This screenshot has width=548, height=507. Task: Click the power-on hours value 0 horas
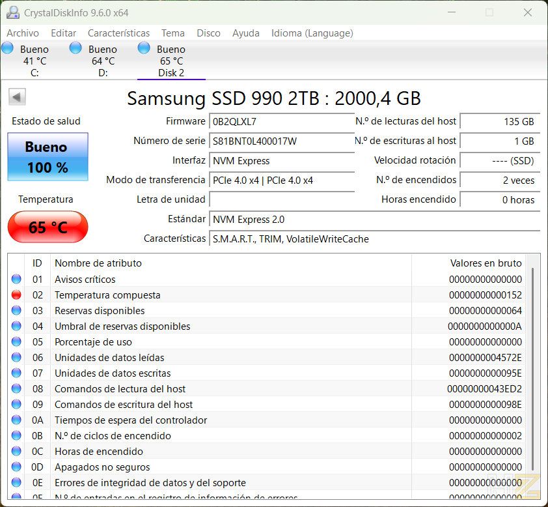tap(500, 200)
